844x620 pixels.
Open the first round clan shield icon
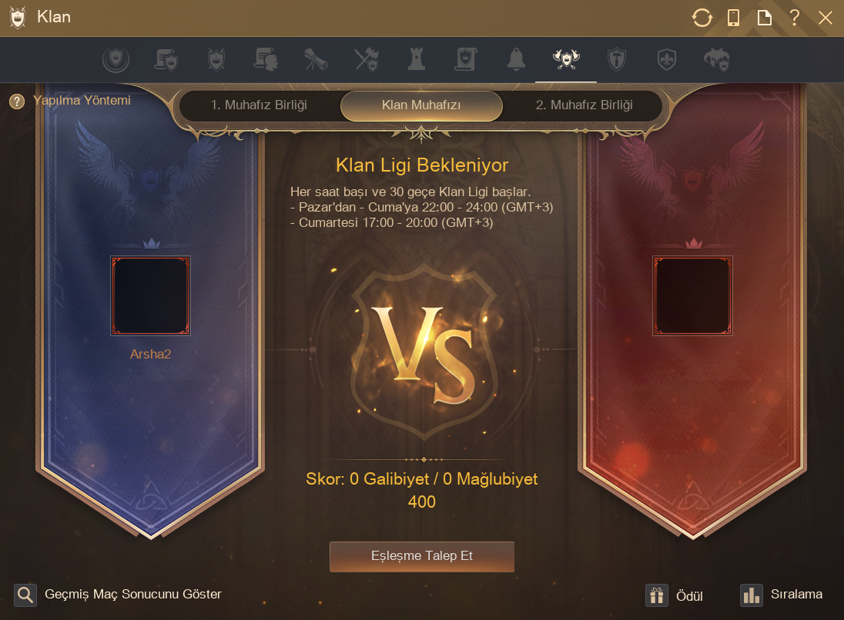[x=116, y=59]
